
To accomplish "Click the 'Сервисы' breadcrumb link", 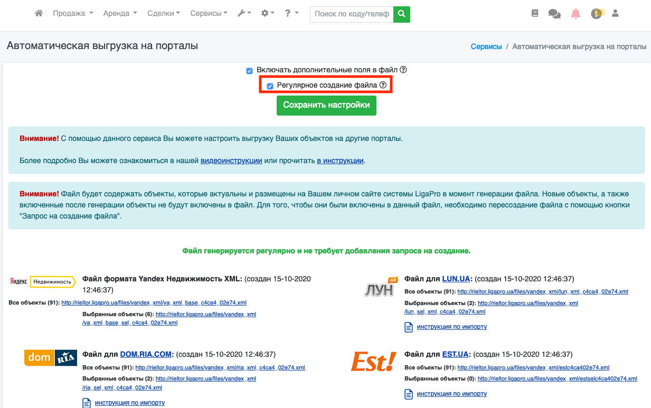I will 486,46.
